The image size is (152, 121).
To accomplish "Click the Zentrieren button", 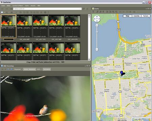I will (47, 69).
